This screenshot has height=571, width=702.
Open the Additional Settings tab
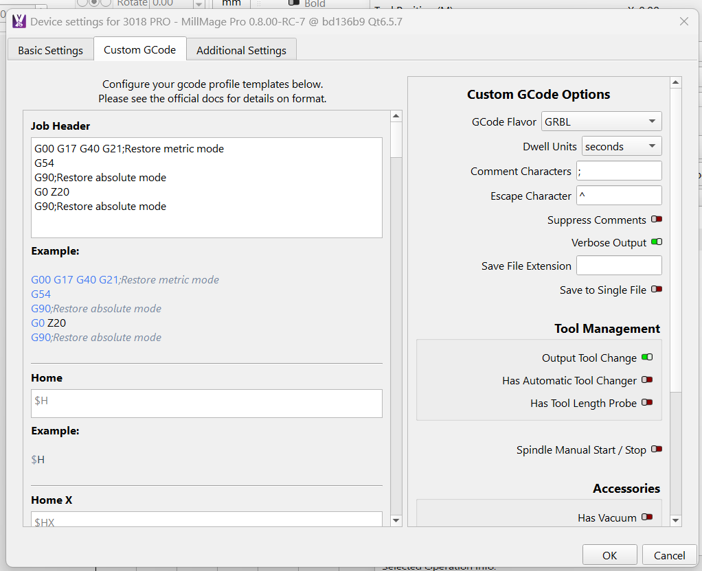coord(241,50)
